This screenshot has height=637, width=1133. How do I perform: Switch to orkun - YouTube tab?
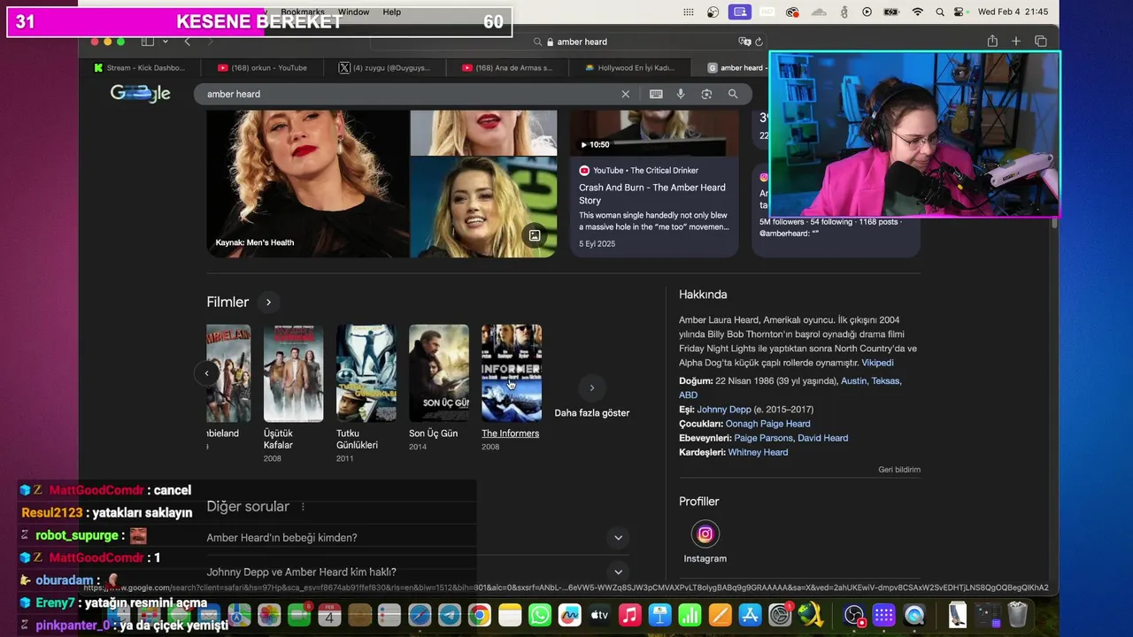click(262, 68)
